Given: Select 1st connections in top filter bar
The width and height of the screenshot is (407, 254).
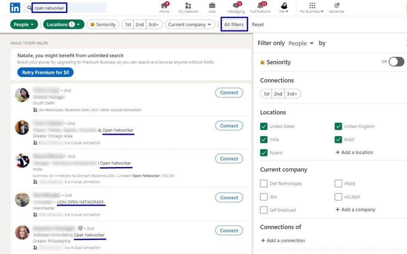Looking at the screenshot, I should 128,24.
